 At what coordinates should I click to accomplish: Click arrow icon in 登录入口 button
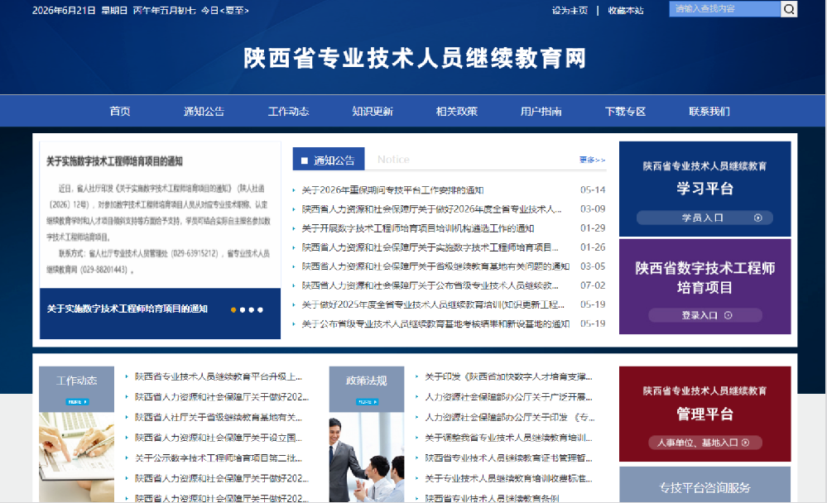pyautogui.click(x=728, y=315)
